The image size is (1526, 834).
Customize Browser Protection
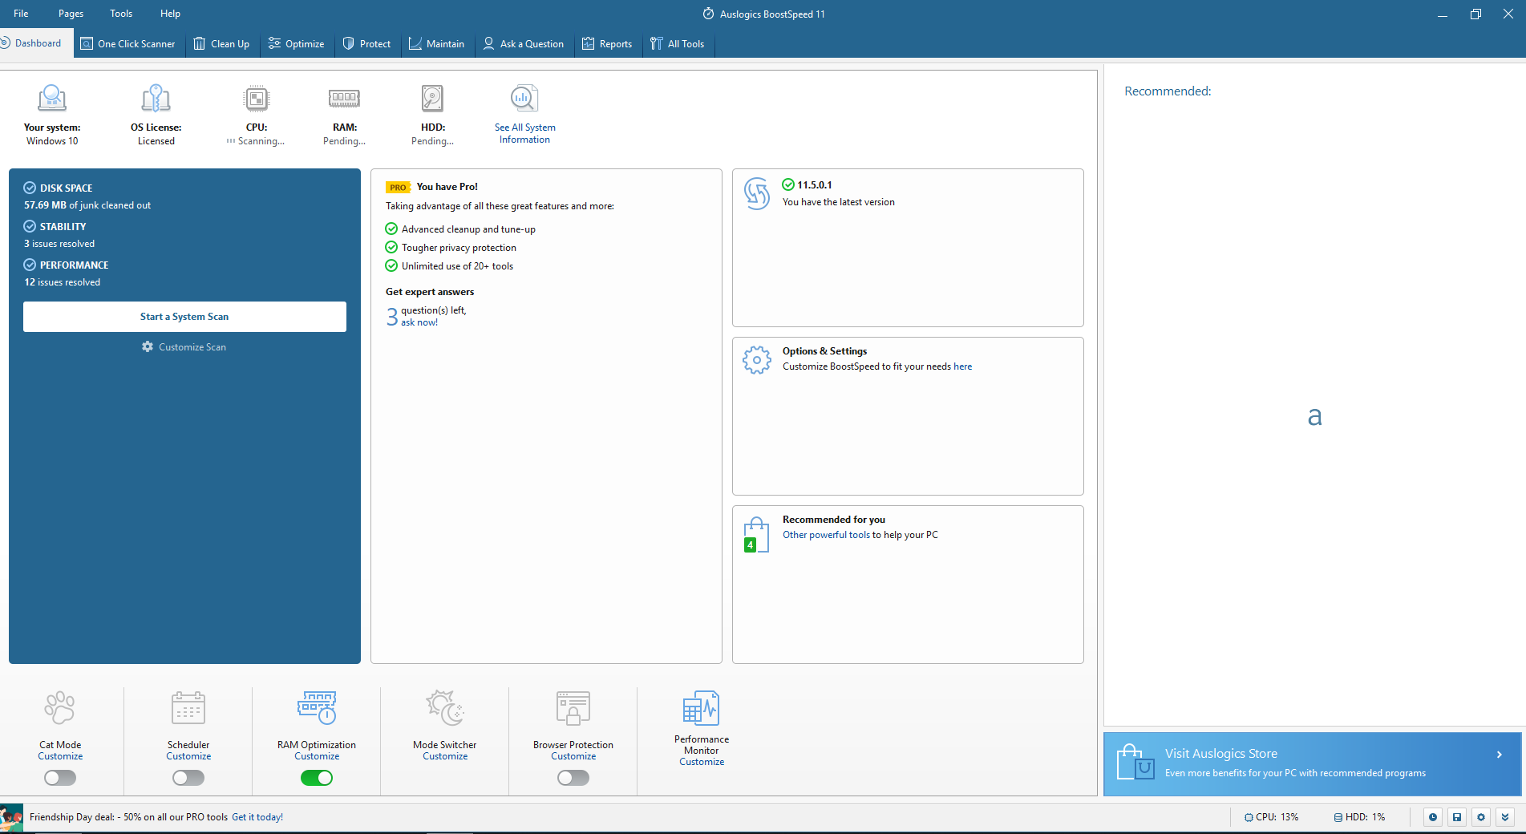click(x=573, y=756)
